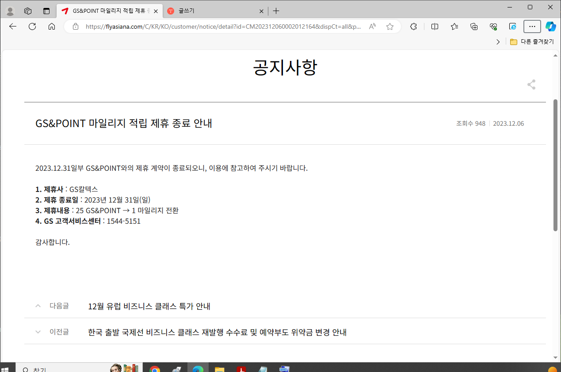This screenshot has width=561, height=372.
Task: Add page to favorites star icon
Action: (x=390, y=26)
